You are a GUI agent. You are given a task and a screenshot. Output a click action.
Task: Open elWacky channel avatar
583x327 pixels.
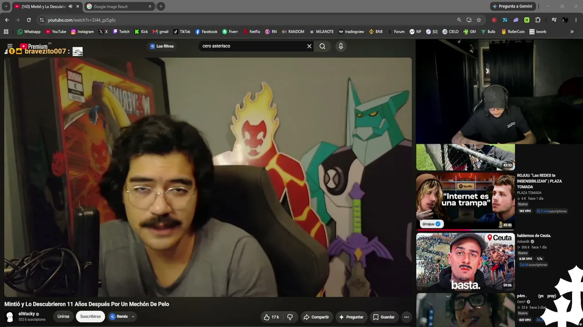pyautogui.click(x=10, y=317)
